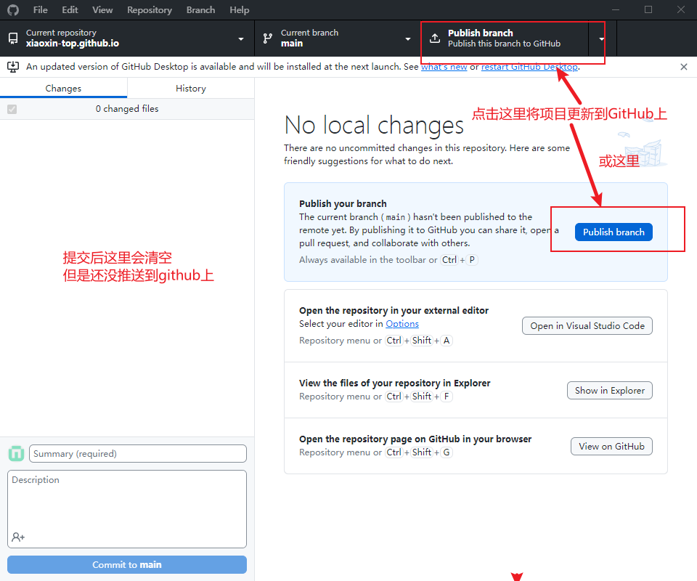697x581 pixels.
Task: Click the current repository icon
Action: 13,38
